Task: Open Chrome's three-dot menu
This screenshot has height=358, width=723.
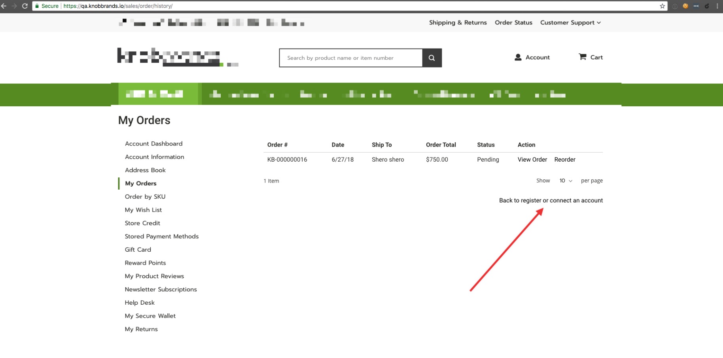Action: [x=717, y=6]
